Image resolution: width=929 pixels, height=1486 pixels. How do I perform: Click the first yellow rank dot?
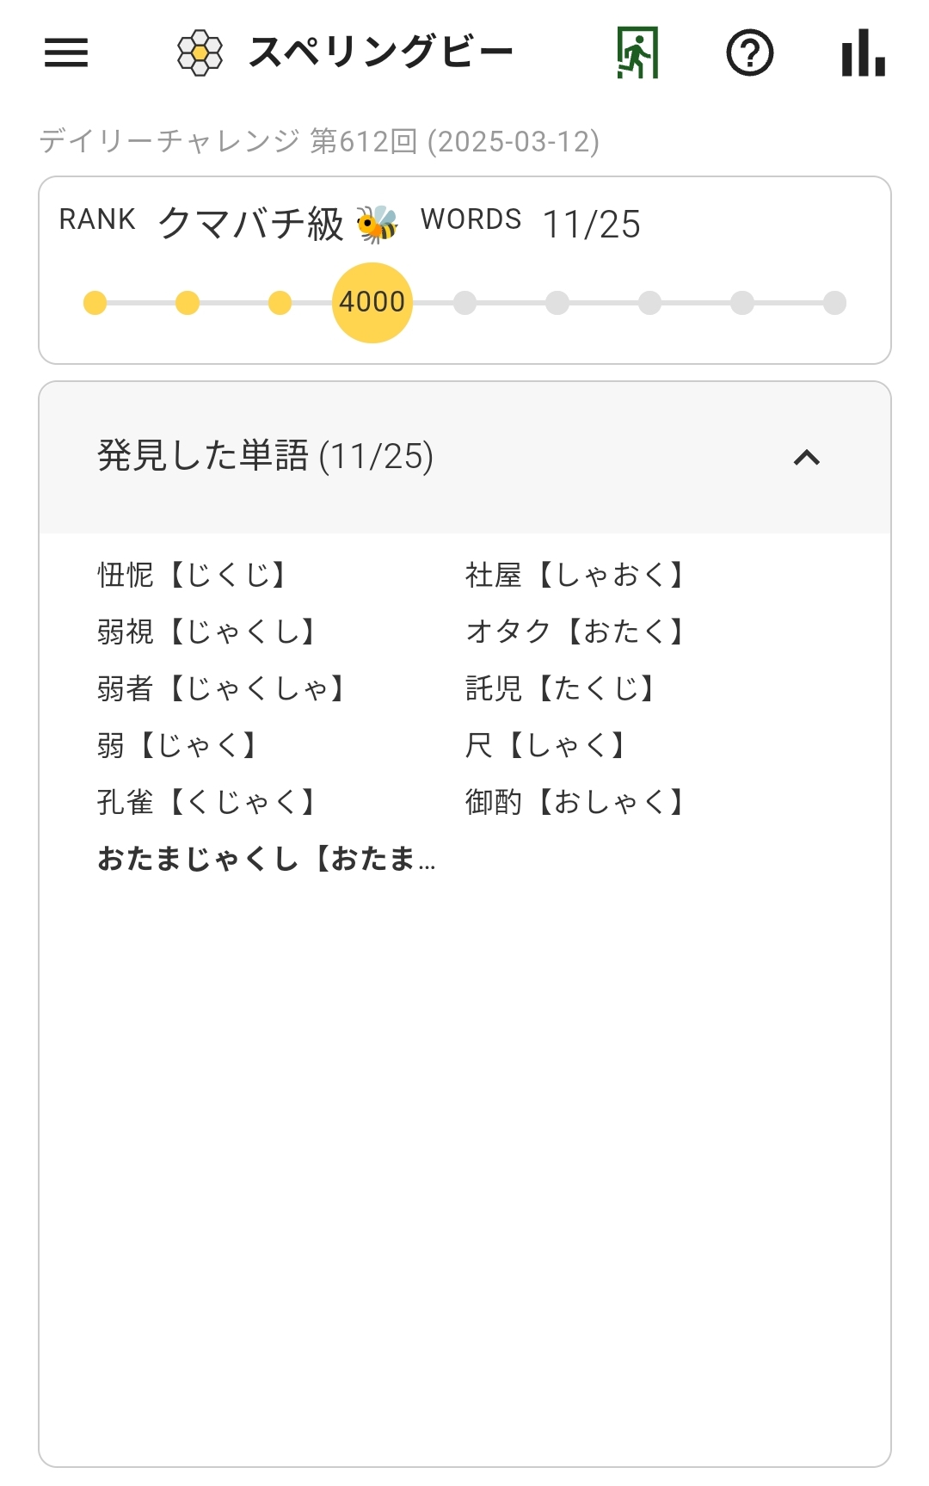point(95,303)
